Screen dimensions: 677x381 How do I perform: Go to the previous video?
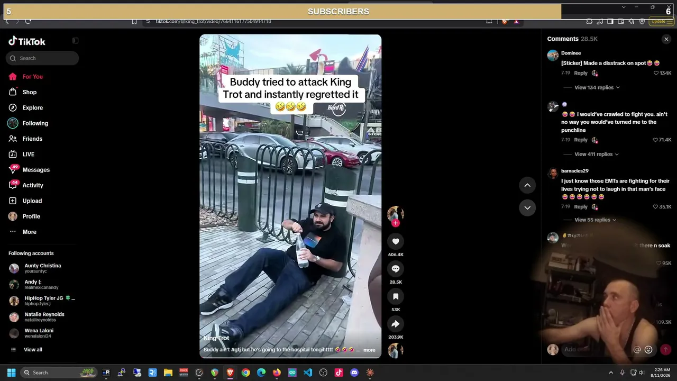(x=527, y=185)
